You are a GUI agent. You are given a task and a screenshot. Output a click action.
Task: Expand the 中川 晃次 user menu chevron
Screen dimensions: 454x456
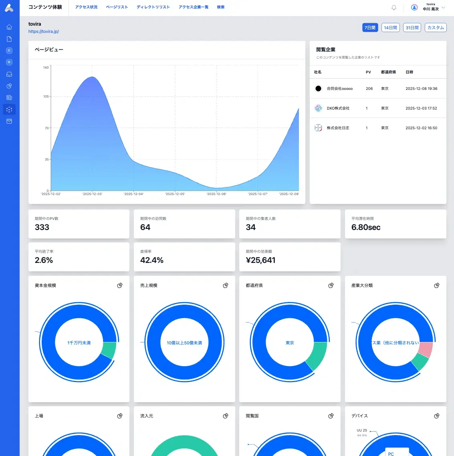pos(443,8)
